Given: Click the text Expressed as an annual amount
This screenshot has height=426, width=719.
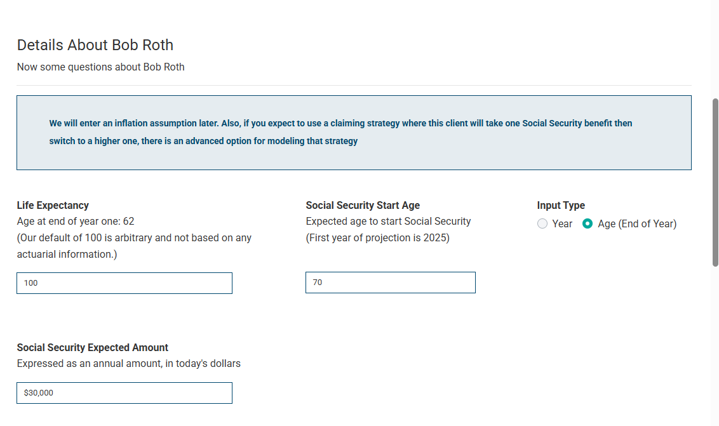Looking at the screenshot, I should (129, 363).
